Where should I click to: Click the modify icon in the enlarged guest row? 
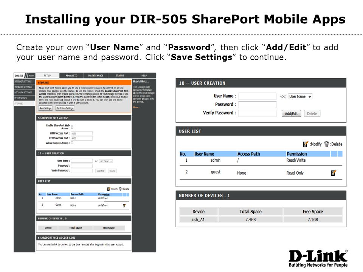coord(334,173)
